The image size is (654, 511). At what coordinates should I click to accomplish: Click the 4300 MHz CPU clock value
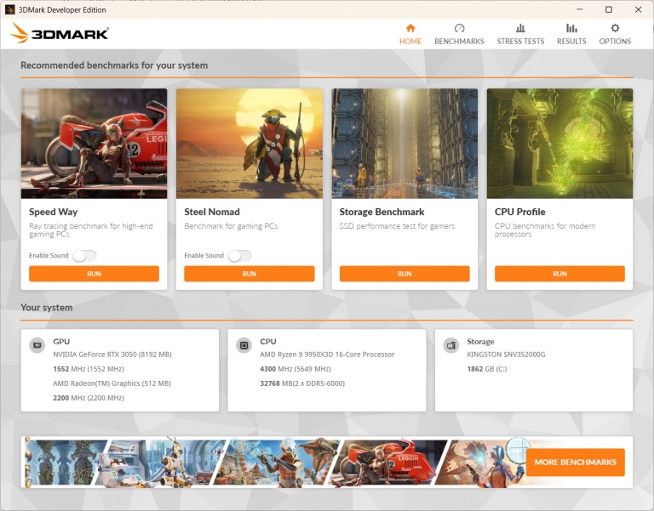tap(295, 368)
